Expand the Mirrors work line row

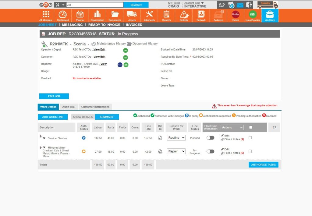click(x=41, y=147)
